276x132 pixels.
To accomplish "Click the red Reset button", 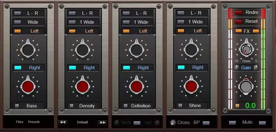I will (x=239, y=22).
